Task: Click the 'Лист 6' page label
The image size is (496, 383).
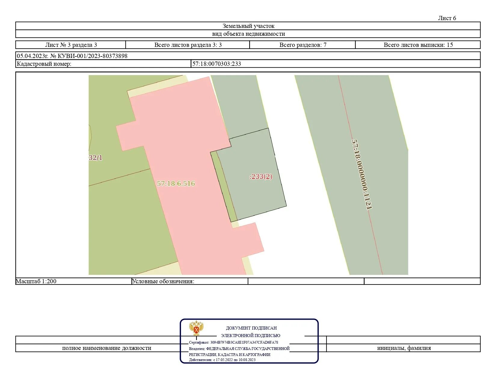Action: [x=447, y=18]
